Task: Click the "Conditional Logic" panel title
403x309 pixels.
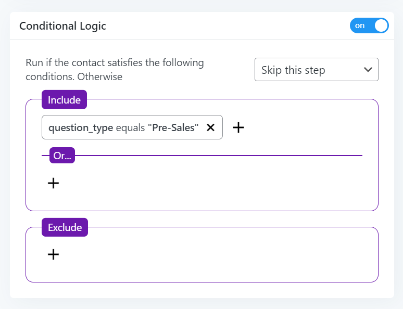Action: click(62, 26)
